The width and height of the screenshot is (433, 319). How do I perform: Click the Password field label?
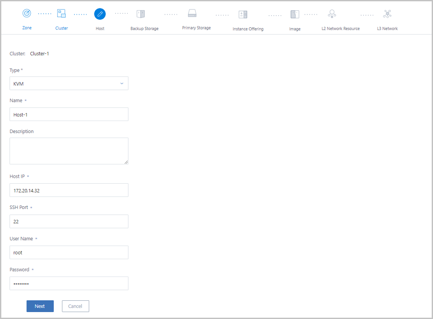[19, 270]
